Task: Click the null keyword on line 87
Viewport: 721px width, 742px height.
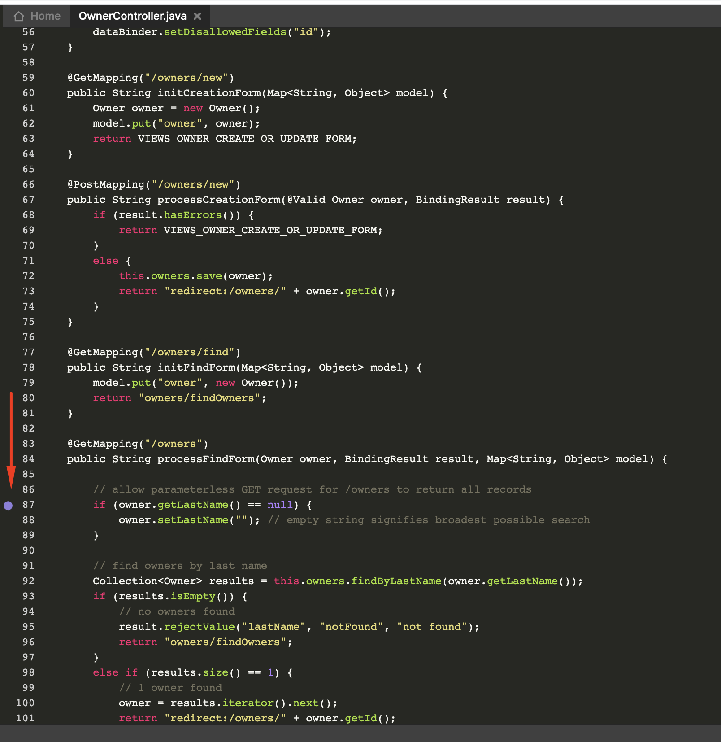Action: [x=280, y=505]
